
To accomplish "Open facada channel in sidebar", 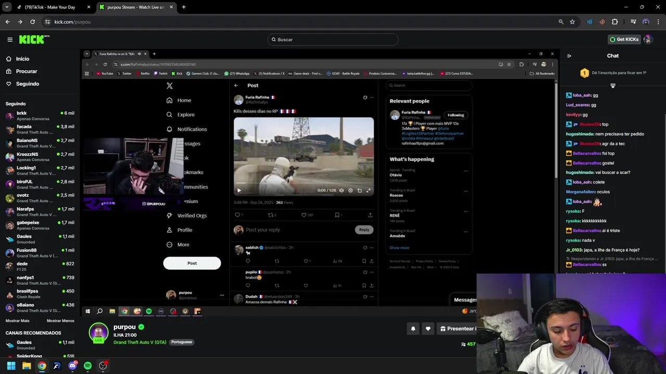I will (40, 129).
